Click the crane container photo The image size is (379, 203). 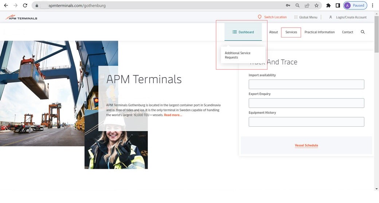pos(48,93)
